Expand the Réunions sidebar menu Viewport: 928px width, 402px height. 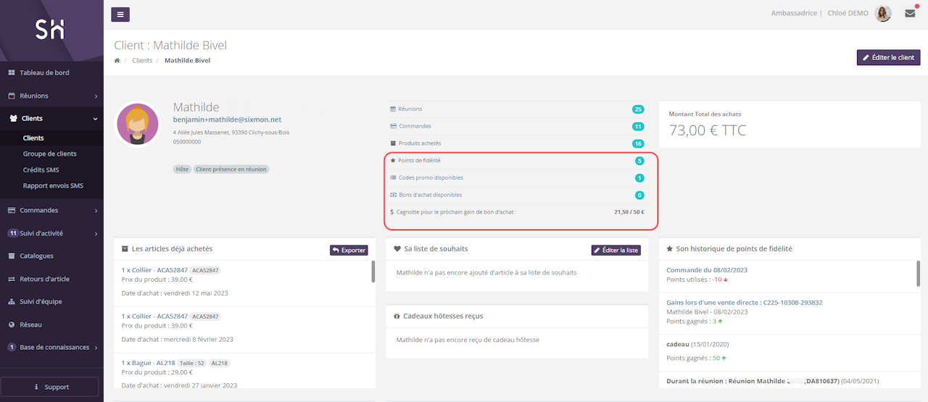pyautogui.click(x=51, y=96)
